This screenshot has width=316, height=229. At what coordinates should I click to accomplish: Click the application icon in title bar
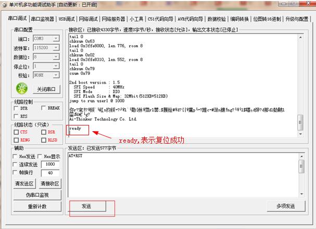pyautogui.click(x=5, y=5)
